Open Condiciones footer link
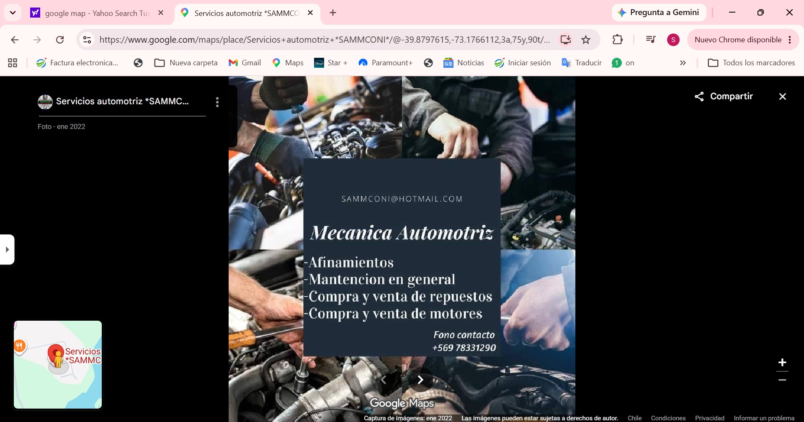The image size is (804, 422). [668, 418]
